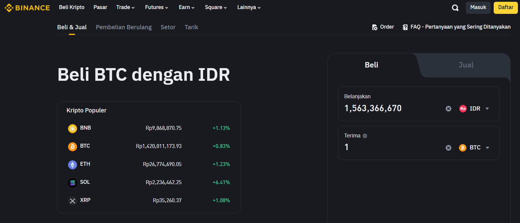Viewport: 520px width, 223px height.
Task: Select the SOL coin icon
Action: 73,183
